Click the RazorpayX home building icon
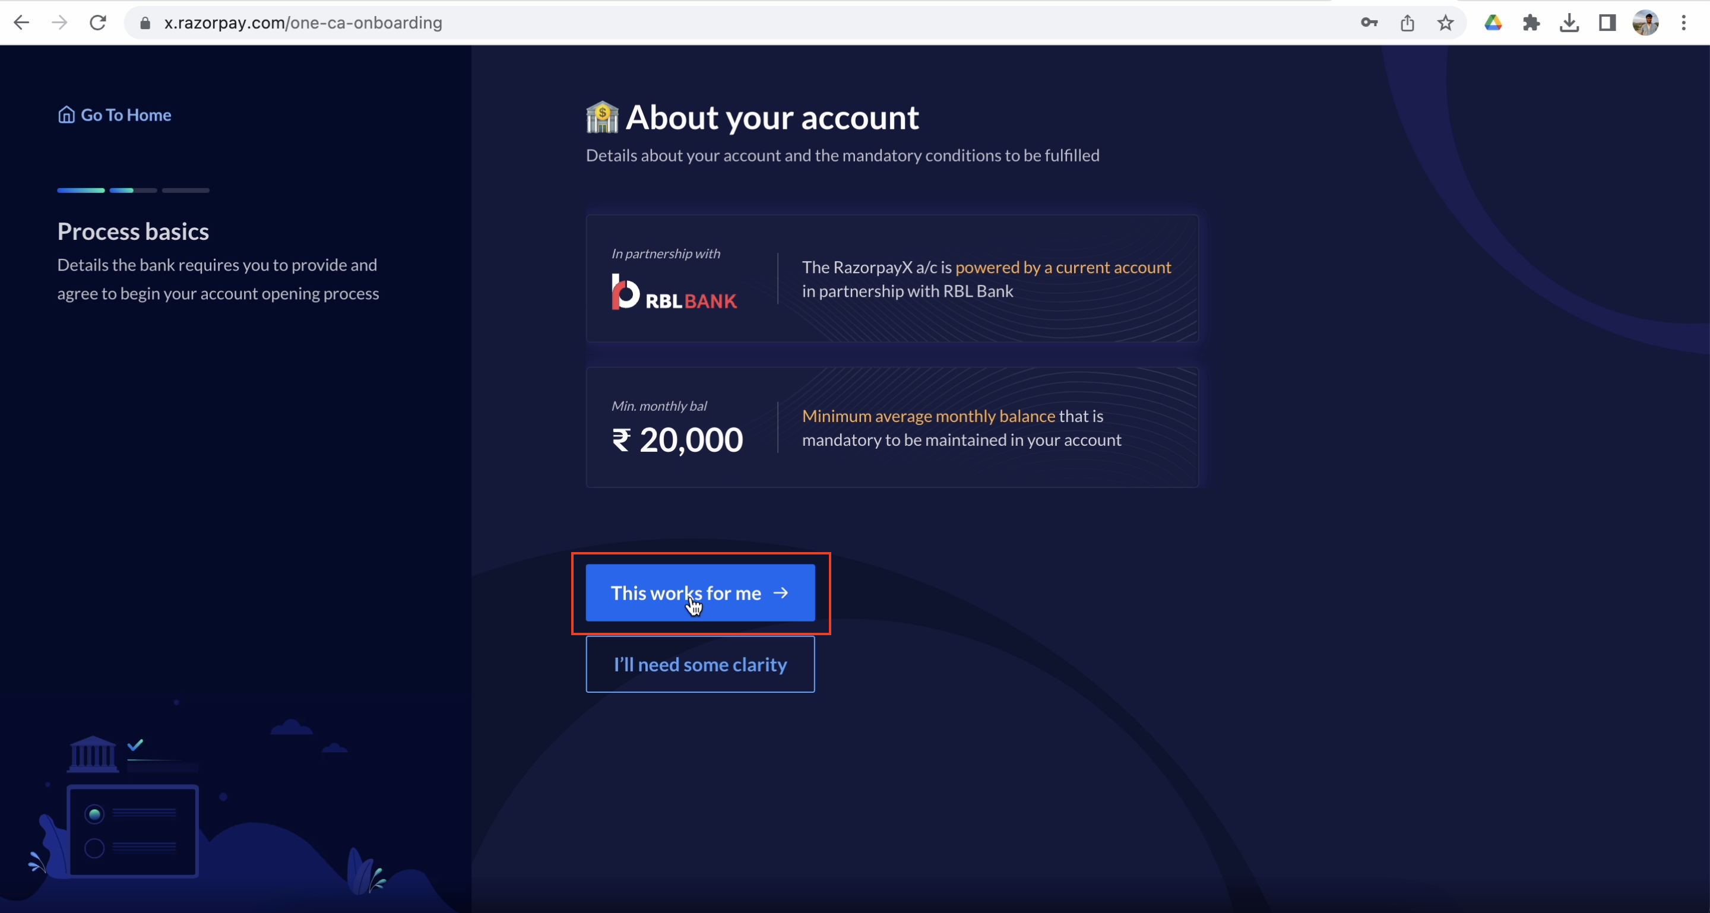1710x913 pixels. point(65,114)
